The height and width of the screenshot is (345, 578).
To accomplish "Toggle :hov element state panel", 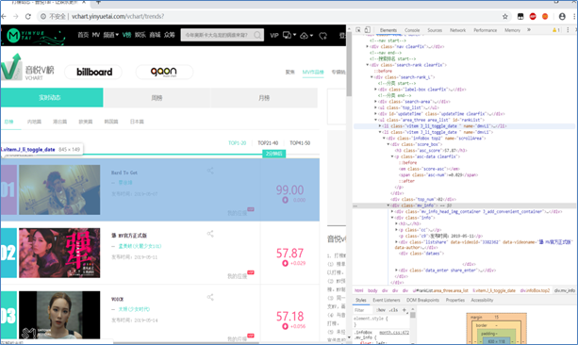I will point(382,310).
